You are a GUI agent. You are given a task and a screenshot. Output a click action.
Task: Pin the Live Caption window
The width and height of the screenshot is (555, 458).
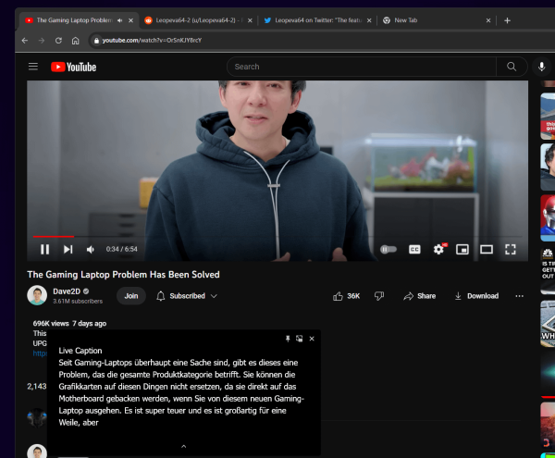pyautogui.click(x=288, y=339)
